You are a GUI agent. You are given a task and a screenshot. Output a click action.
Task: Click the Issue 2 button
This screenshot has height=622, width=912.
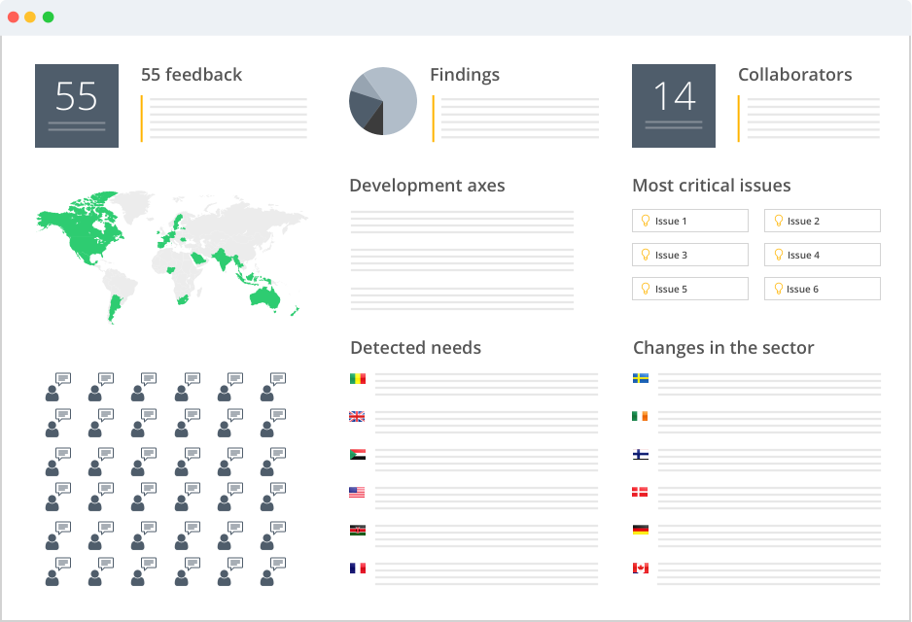pos(822,221)
